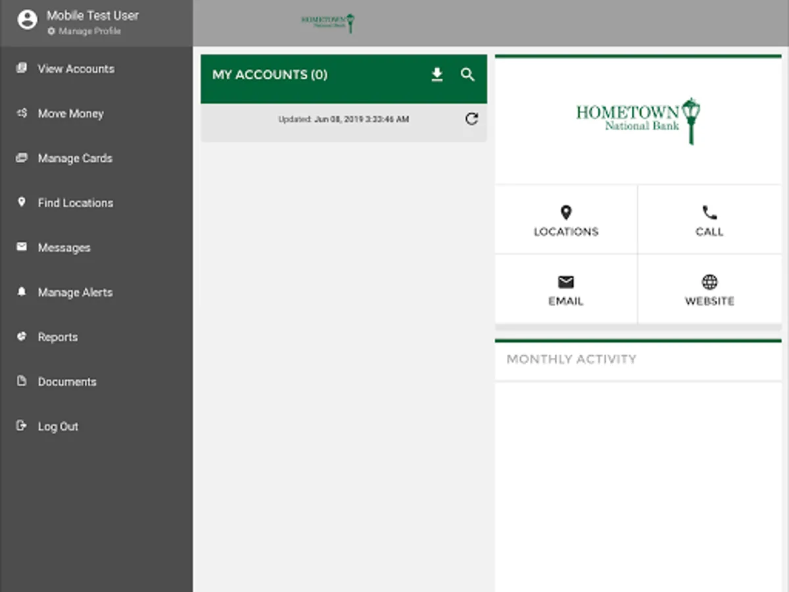The width and height of the screenshot is (789, 592).
Task: Open Messages in sidebar
Action: 64,248
